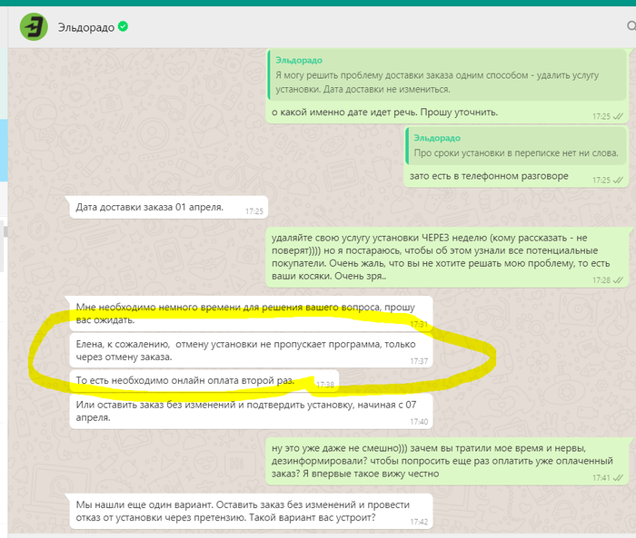
Task: Click the 17:37 timestamp of the Елена message
Action: 419,361
